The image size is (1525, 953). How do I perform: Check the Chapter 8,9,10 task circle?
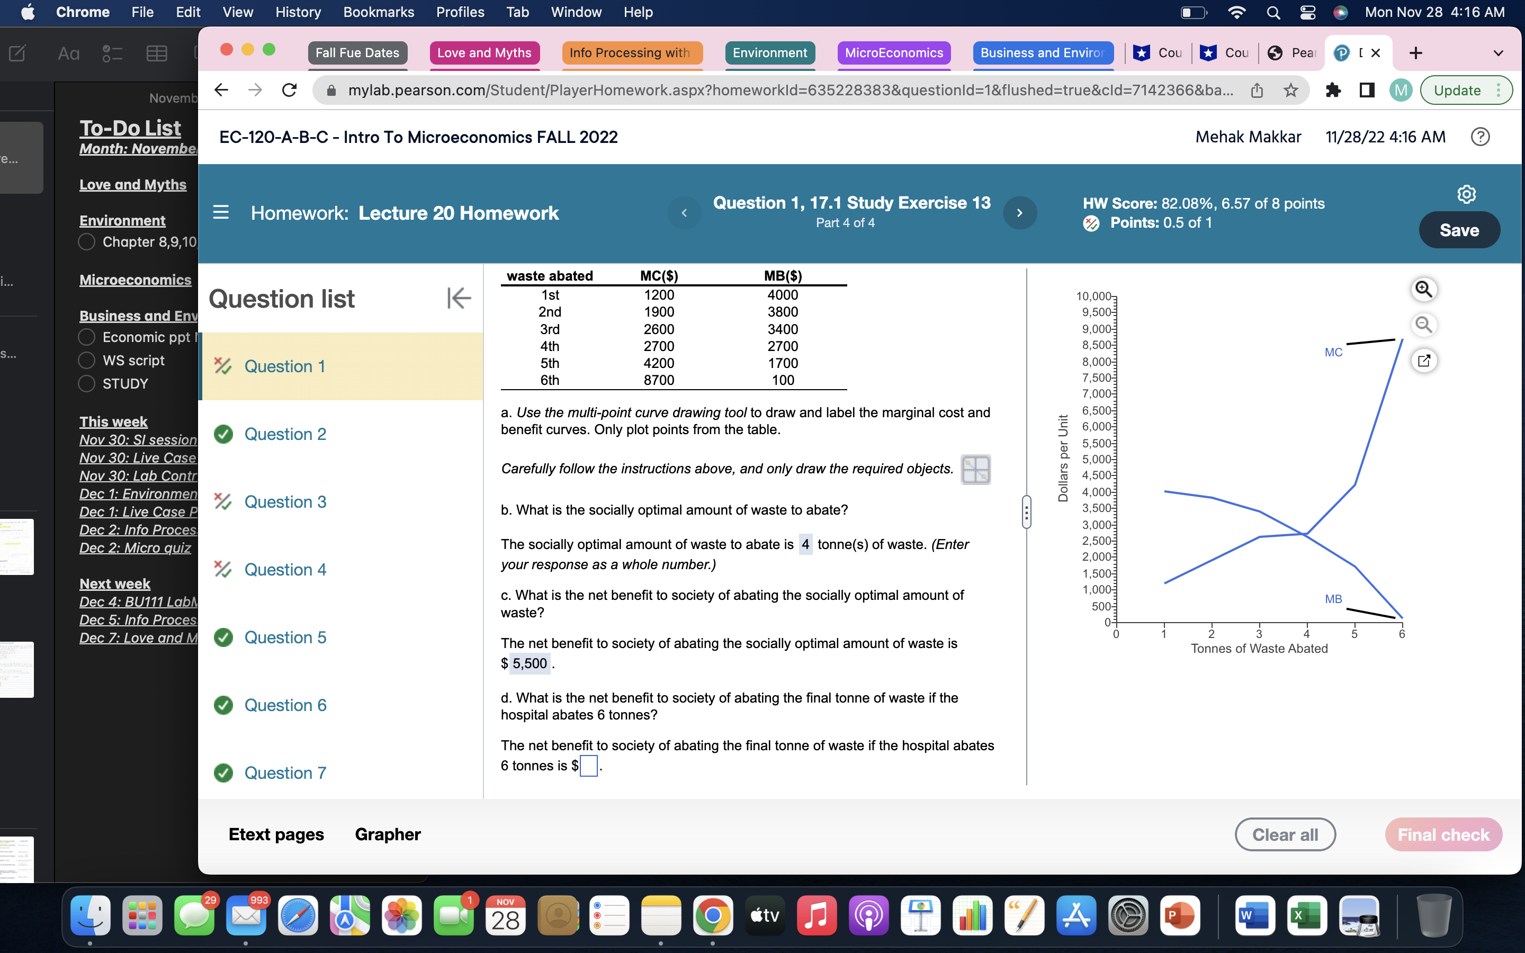pos(87,242)
